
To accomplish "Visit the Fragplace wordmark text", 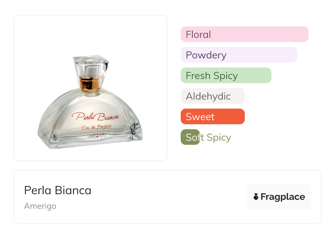I will pos(283,197).
